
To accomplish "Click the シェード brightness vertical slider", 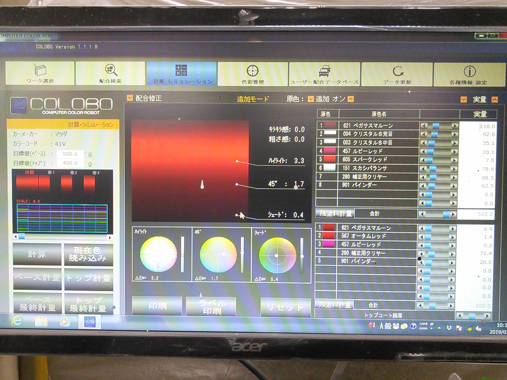I will (x=302, y=255).
